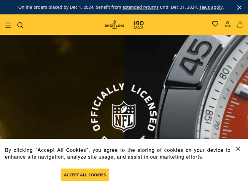The image size is (248, 186).
Task: Close the cookie consent banner
Action: pos(238,149)
